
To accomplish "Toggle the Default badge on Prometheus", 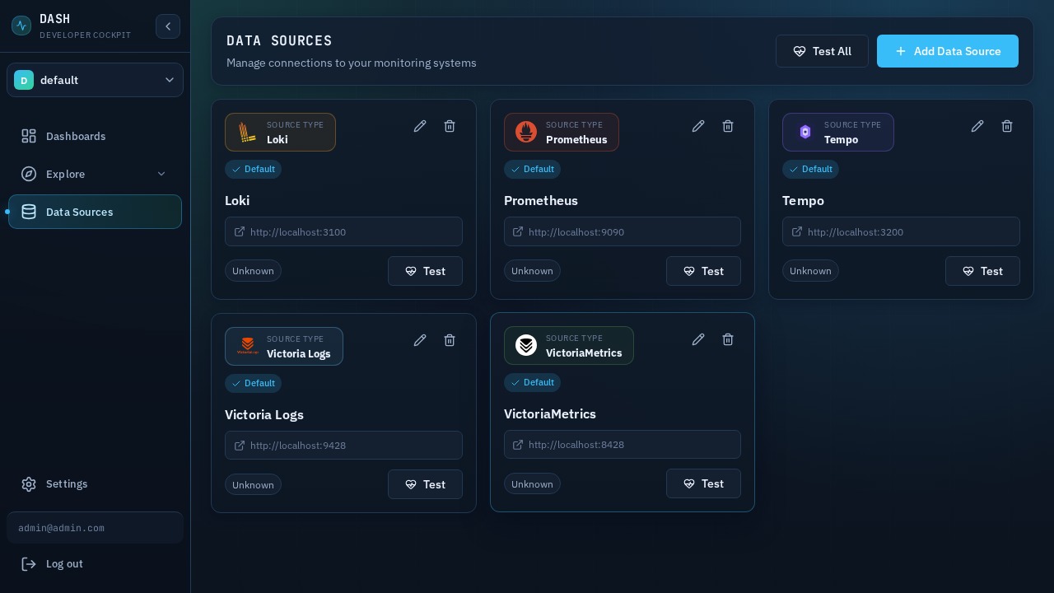I will coord(532,169).
